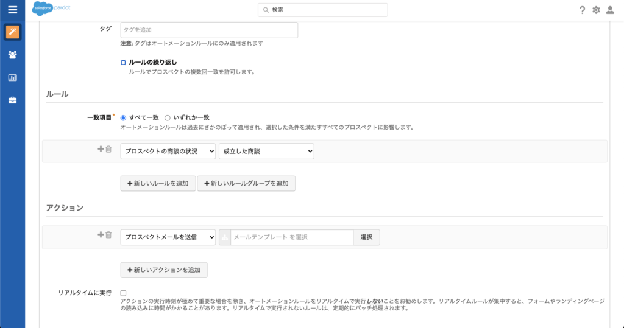Click the tag note starting with 注意:
The image size is (624, 328).
click(x=192, y=43)
